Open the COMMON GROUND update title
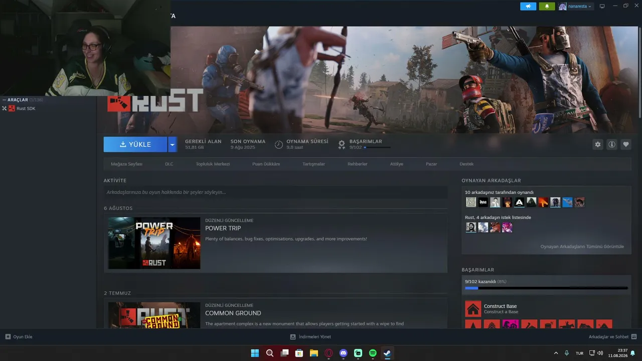642x361 pixels. pos(233,313)
